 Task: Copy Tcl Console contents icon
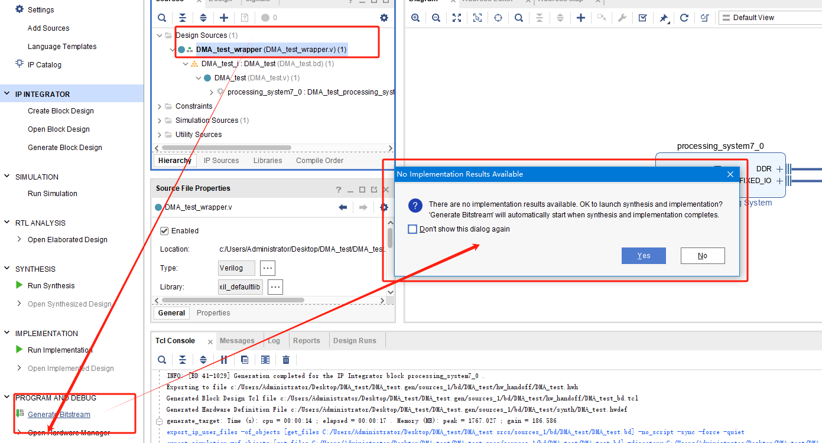[245, 359]
